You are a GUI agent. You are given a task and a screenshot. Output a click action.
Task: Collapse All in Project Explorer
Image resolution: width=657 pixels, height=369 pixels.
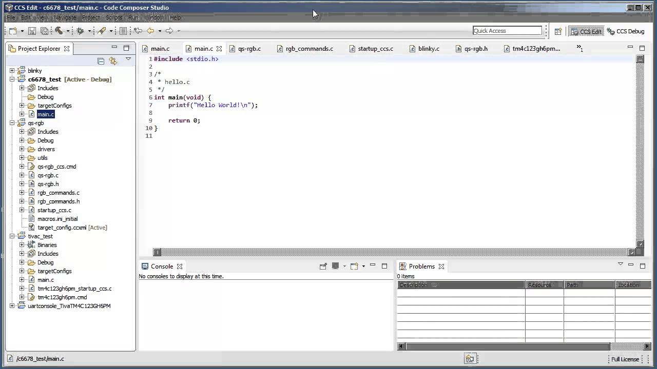pyautogui.click(x=101, y=61)
